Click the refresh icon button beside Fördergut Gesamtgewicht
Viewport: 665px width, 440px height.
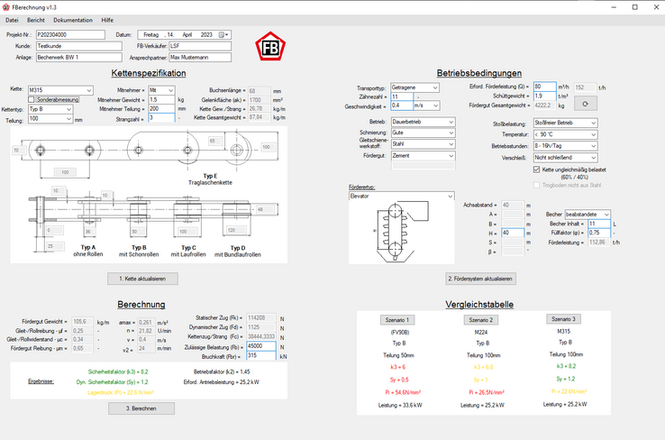(x=586, y=104)
